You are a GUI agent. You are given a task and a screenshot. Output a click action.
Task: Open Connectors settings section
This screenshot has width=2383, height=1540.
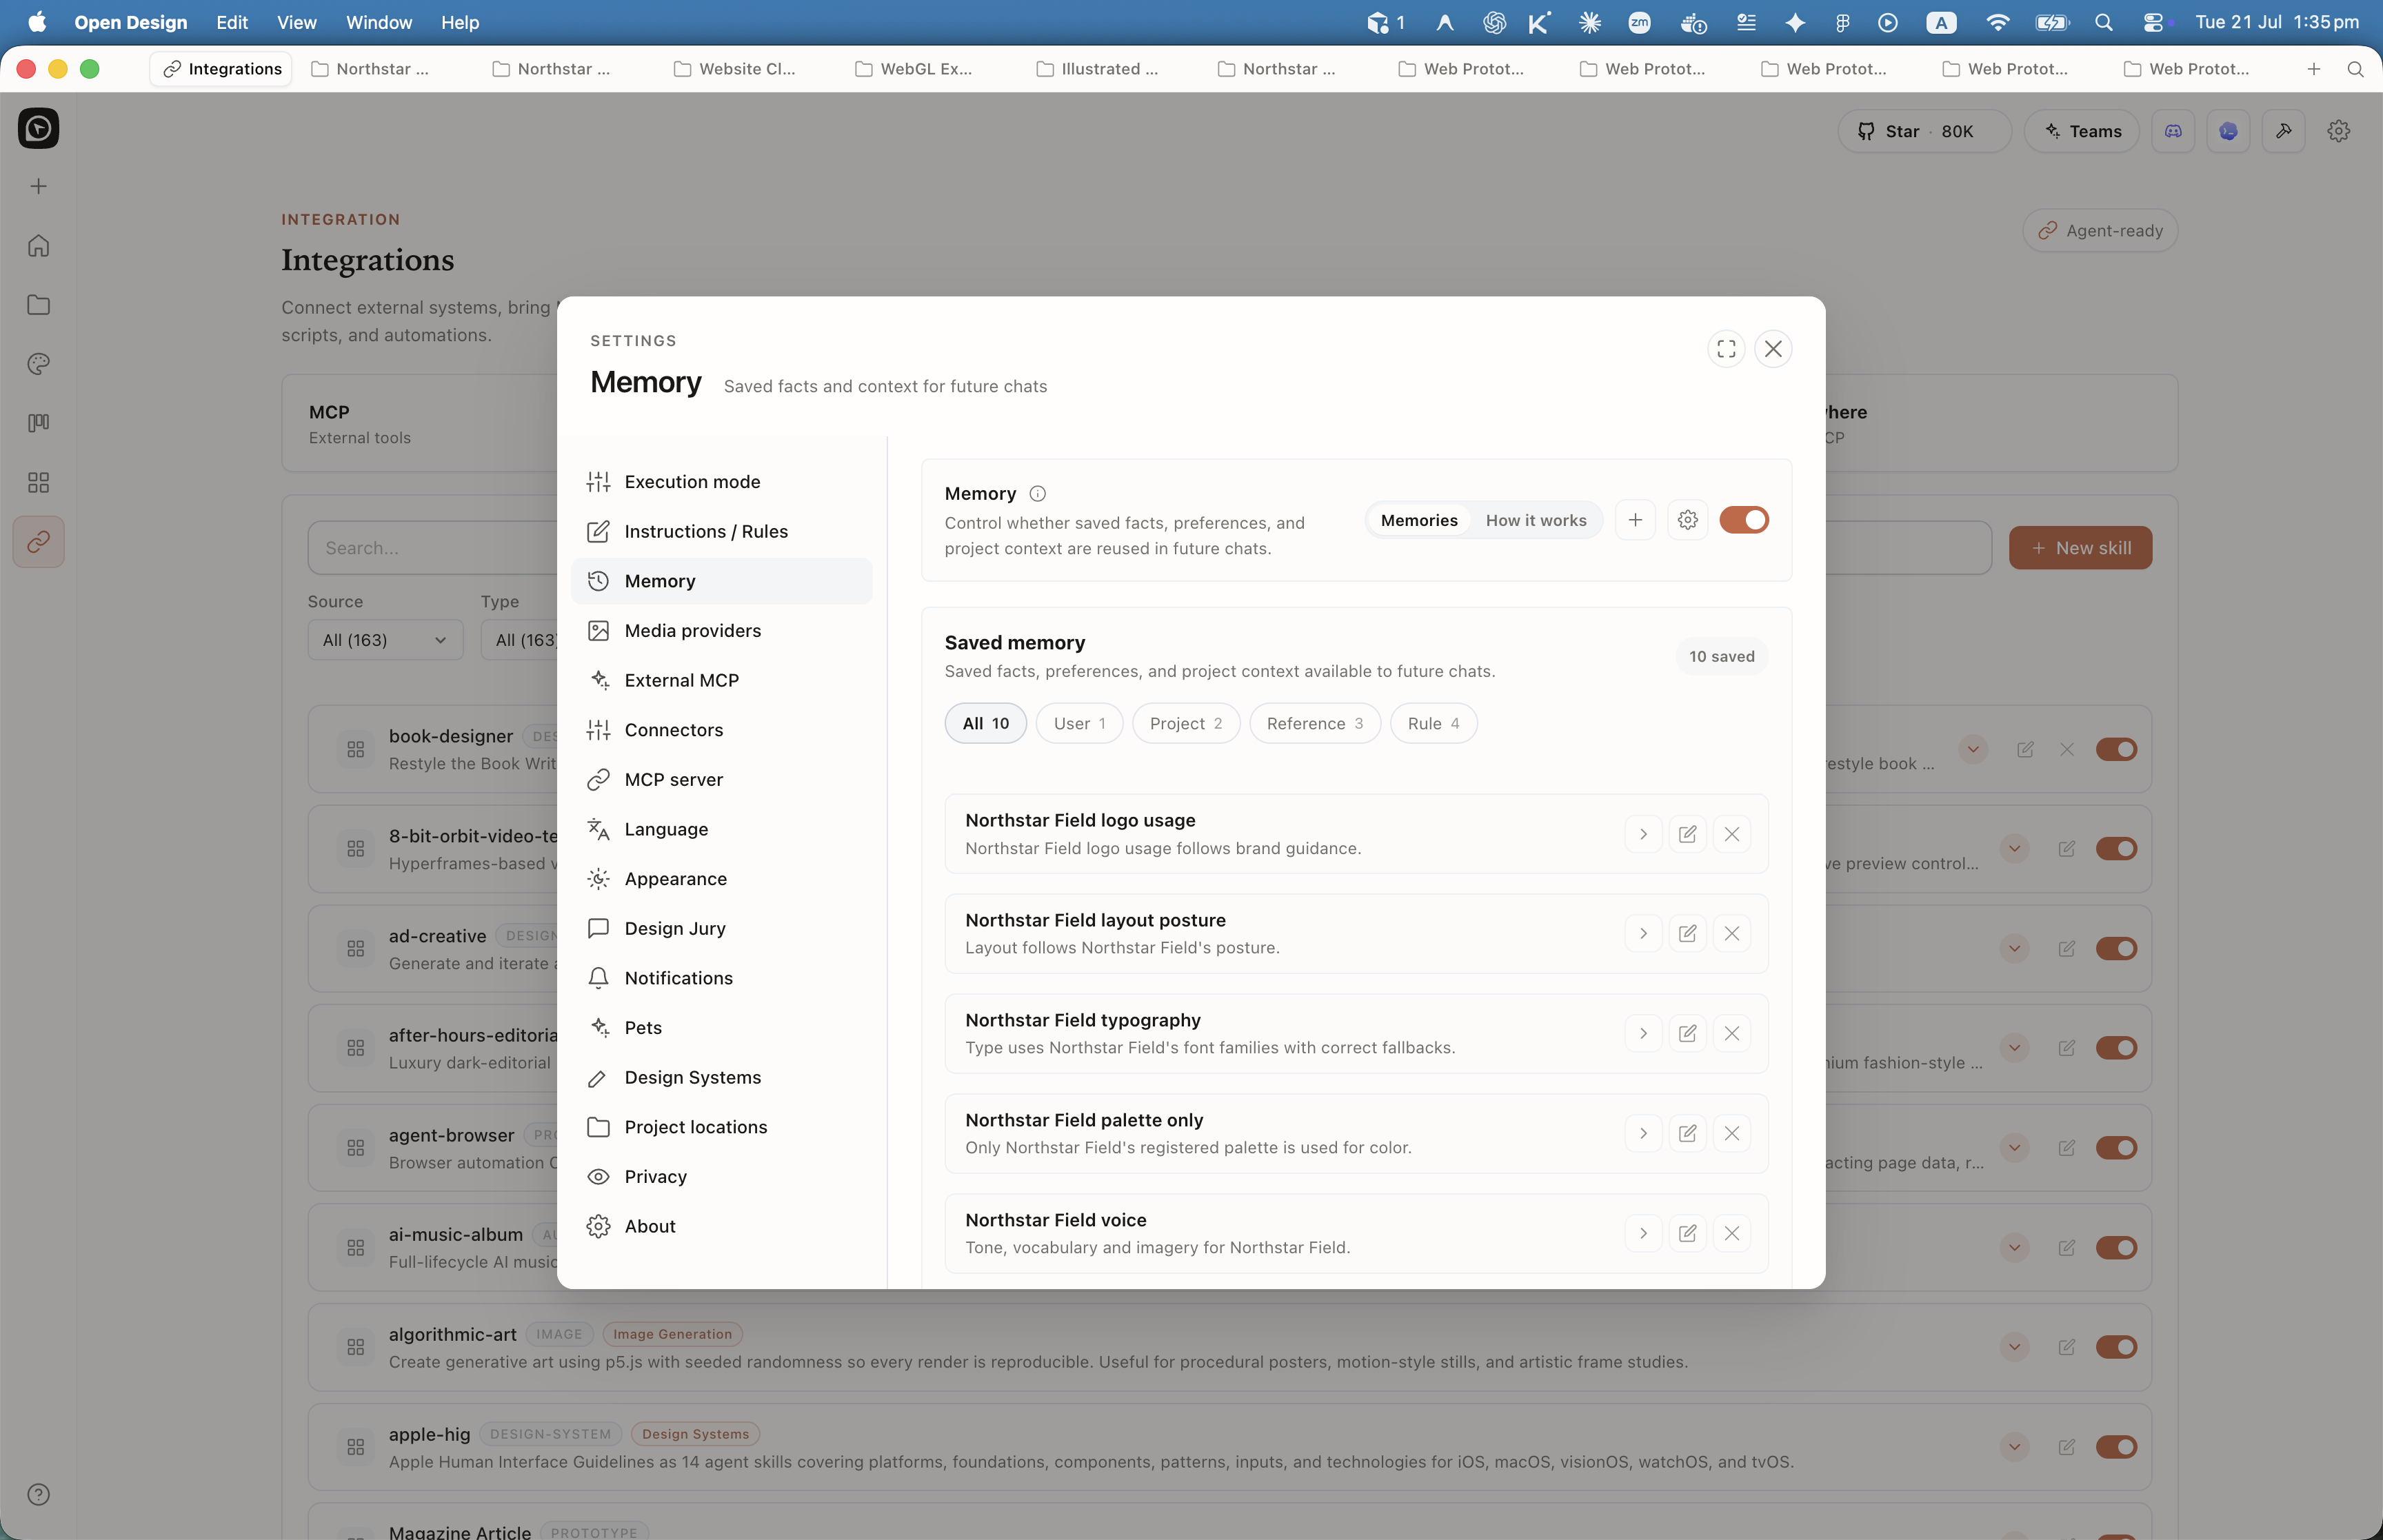721,730
